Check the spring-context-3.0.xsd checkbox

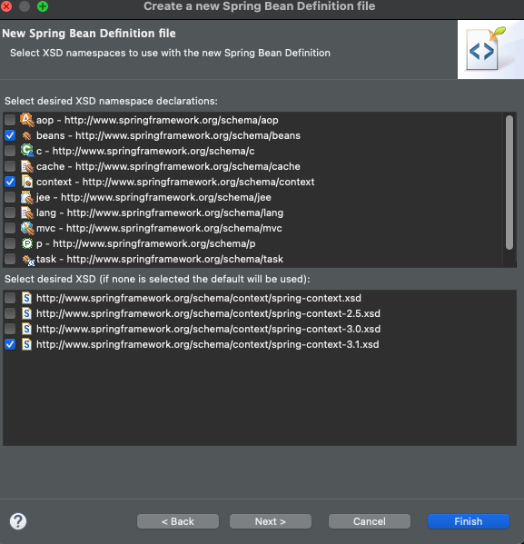tap(10, 329)
